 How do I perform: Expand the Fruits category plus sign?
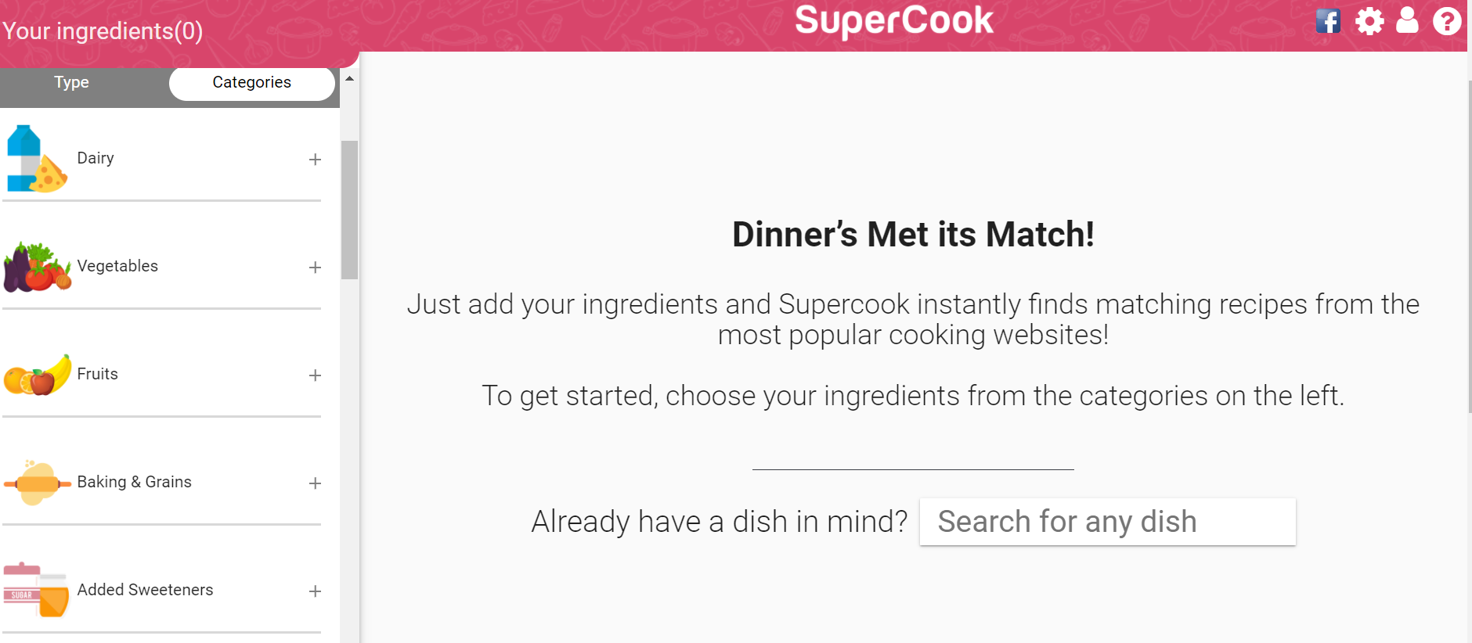click(x=315, y=375)
